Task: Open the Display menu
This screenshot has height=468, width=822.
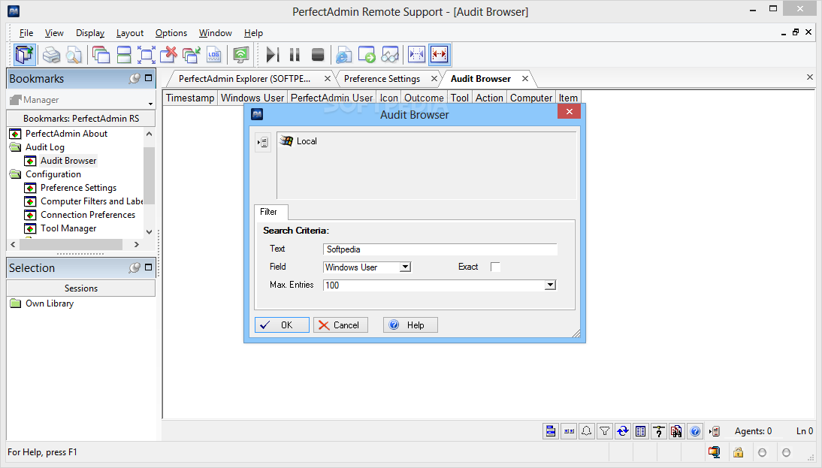Action: 90,33
